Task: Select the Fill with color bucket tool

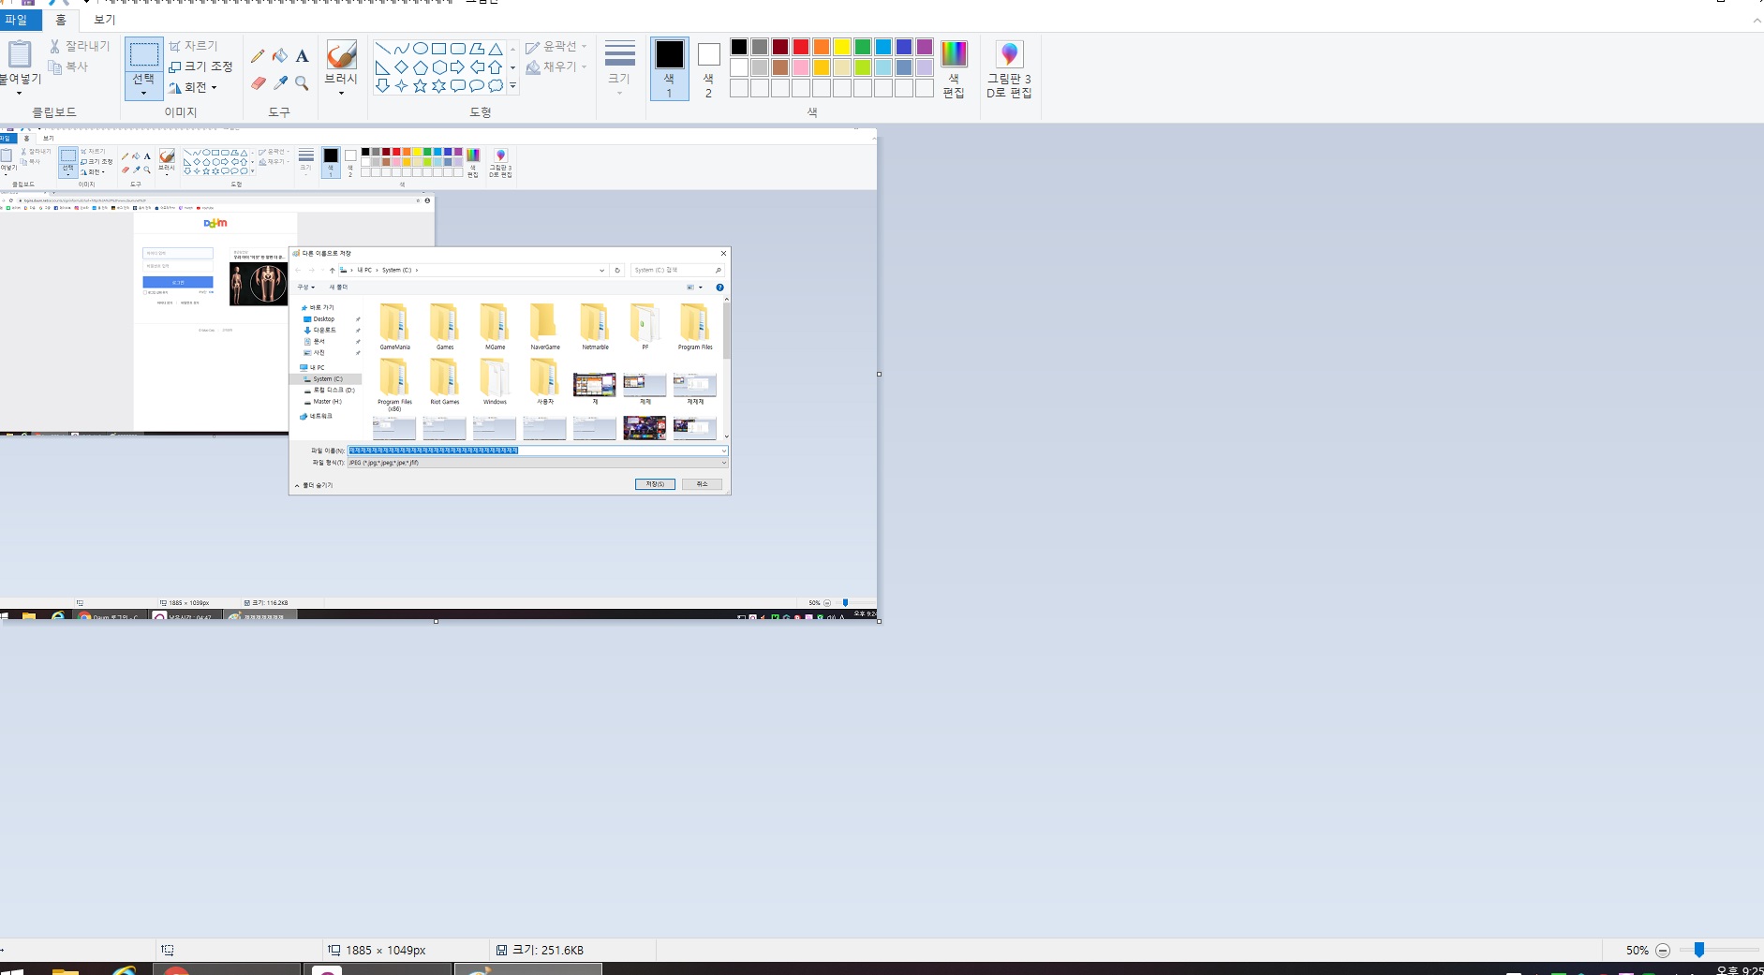Action: tap(280, 56)
